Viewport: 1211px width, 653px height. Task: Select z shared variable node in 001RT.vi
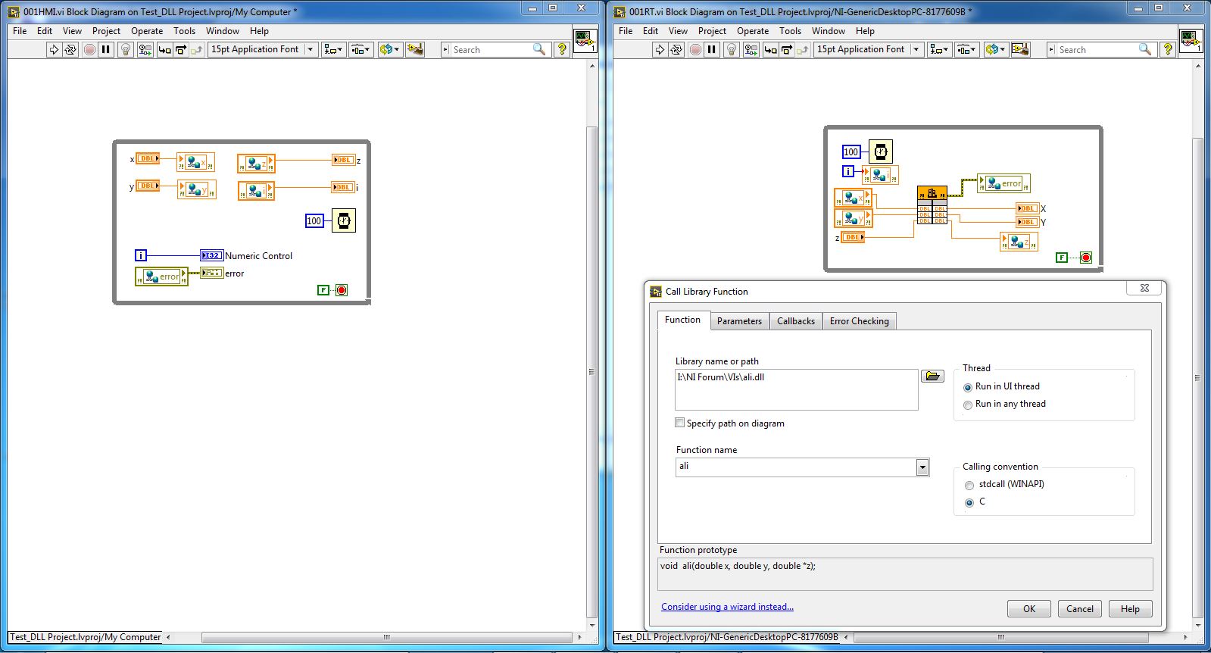(x=1019, y=242)
